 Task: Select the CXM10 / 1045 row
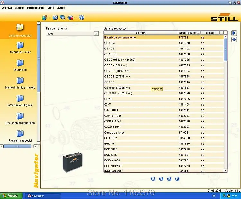(x=164, y=116)
